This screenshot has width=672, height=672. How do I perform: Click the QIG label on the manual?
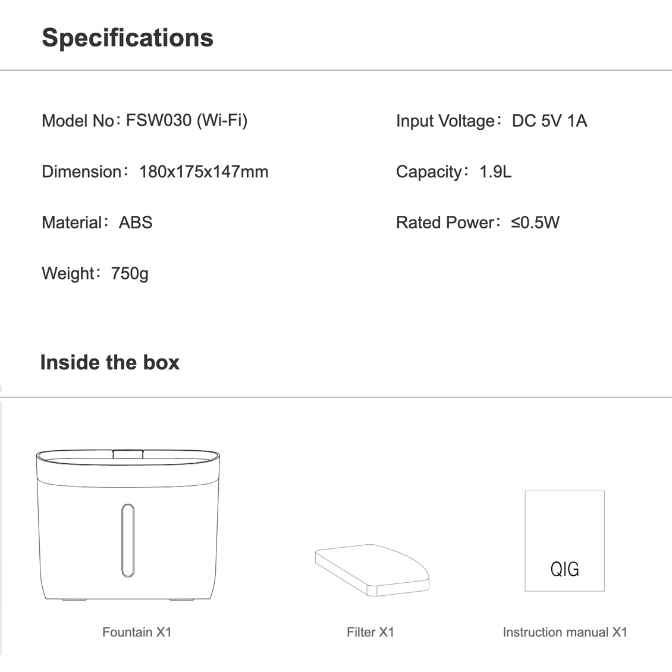(564, 569)
